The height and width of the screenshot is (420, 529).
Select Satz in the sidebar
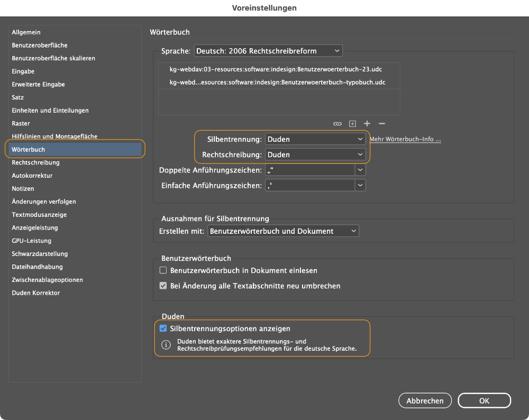pos(75,97)
